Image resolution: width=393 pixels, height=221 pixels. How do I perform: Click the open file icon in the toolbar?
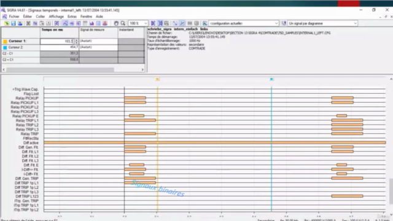tap(7, 23)
